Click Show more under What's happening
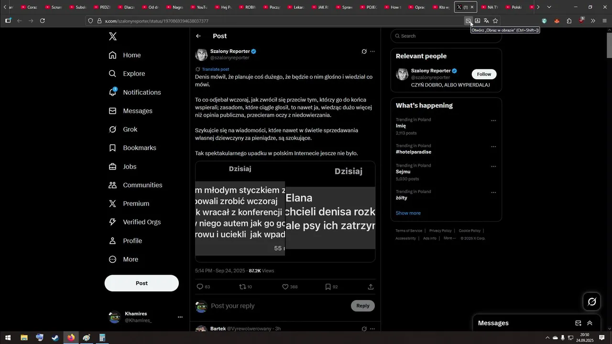612x344 pixels. [408, 213]
